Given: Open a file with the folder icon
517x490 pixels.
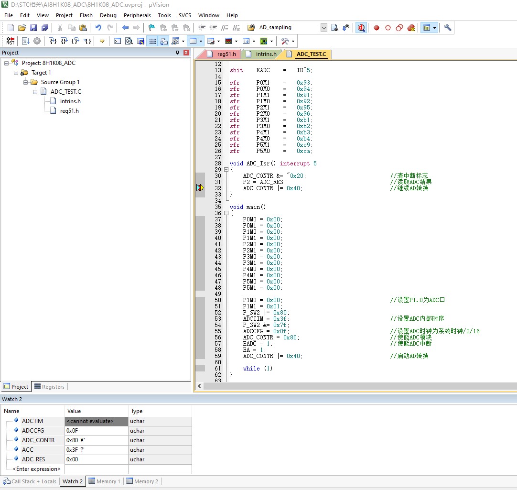Looking at the screenshot, I should 22,28.
